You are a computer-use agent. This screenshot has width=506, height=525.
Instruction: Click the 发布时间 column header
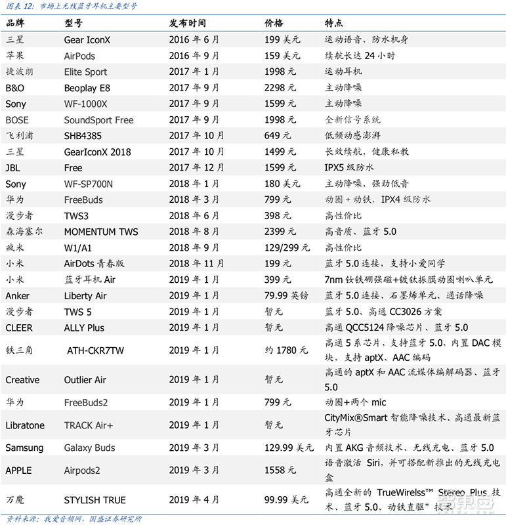pos(188,23)
